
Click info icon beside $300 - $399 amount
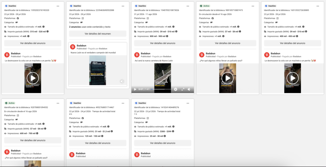pos(173,131)
